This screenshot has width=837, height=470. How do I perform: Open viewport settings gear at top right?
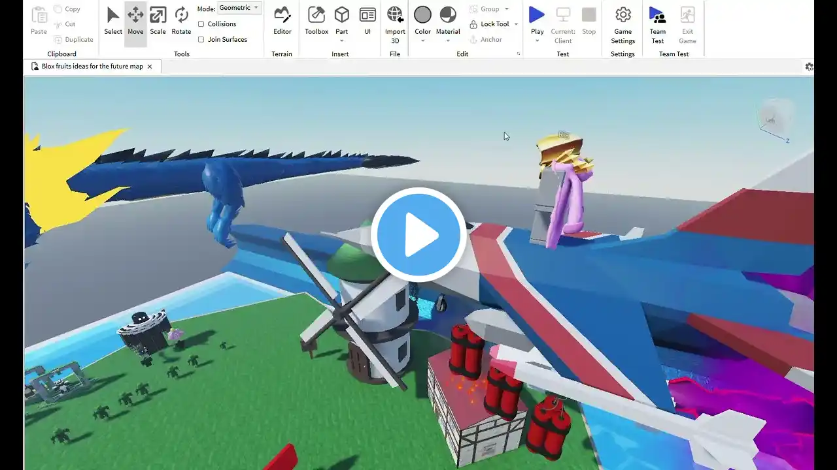click(810, 67)
